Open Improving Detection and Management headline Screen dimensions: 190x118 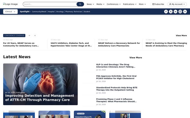click(x=40, y=98)
